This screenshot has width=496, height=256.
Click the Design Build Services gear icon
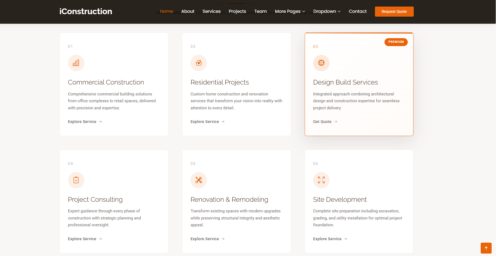click(321, 63)
